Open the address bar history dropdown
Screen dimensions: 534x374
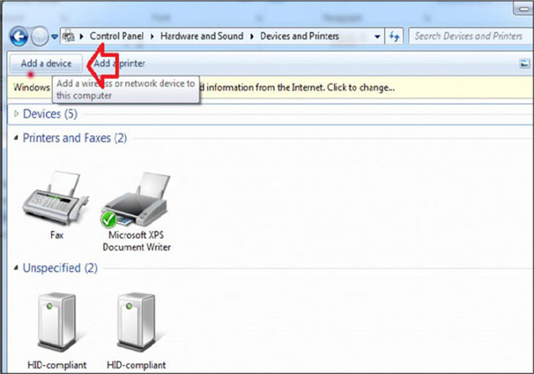(377, 36)
